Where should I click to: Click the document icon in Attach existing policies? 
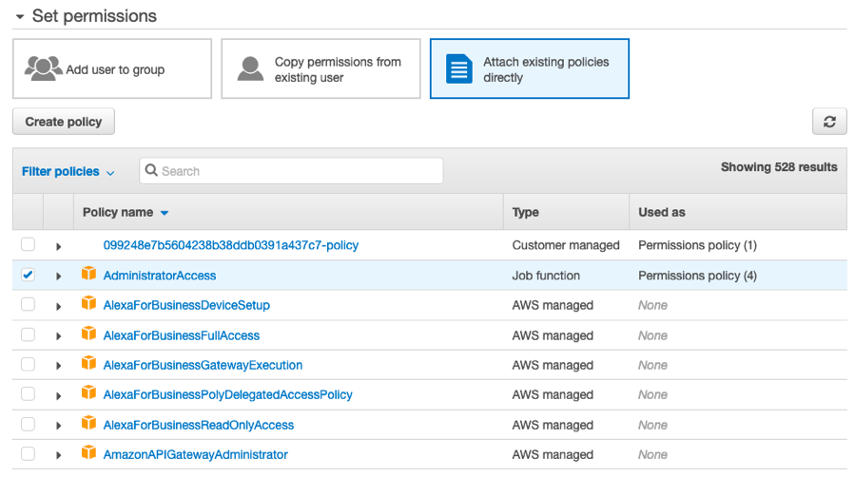click(459, 68)
